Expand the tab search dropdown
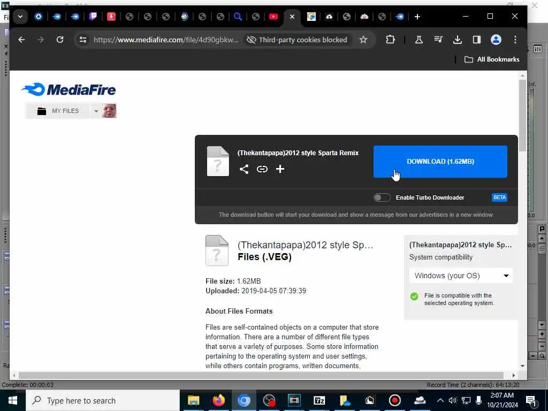 tap(20, 17)
